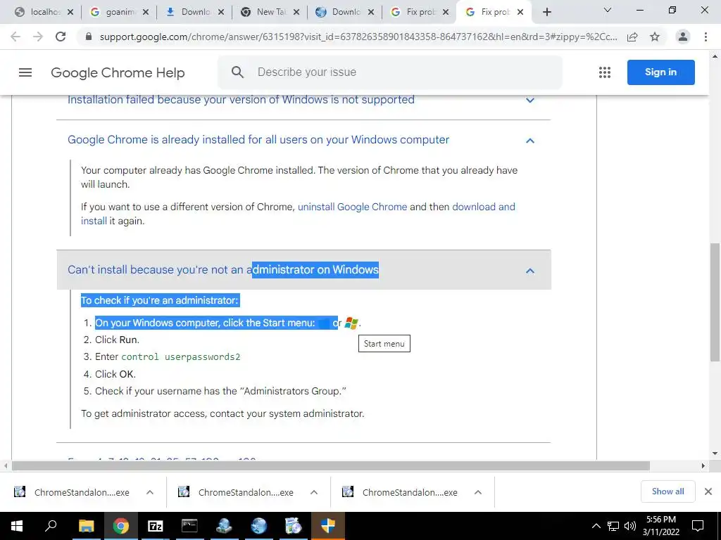Go forward to the next page
The width and height of the screenshot is (721, 540).
pyautogui.click(x=38, y=37)
